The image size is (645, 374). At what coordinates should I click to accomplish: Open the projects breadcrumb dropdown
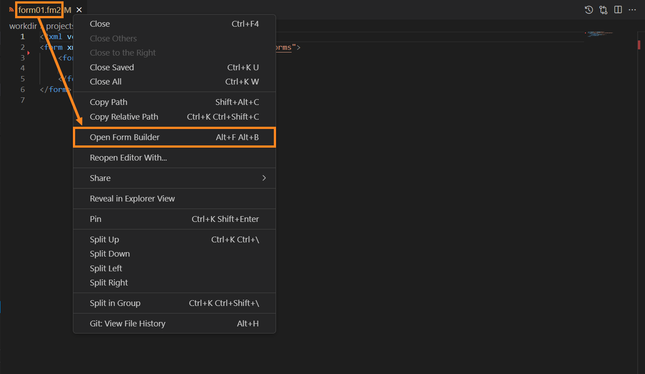click(59, 26)
